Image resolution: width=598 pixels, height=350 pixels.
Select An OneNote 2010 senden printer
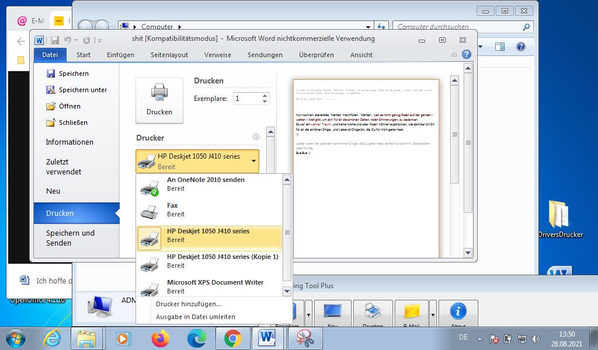point(210,184)
